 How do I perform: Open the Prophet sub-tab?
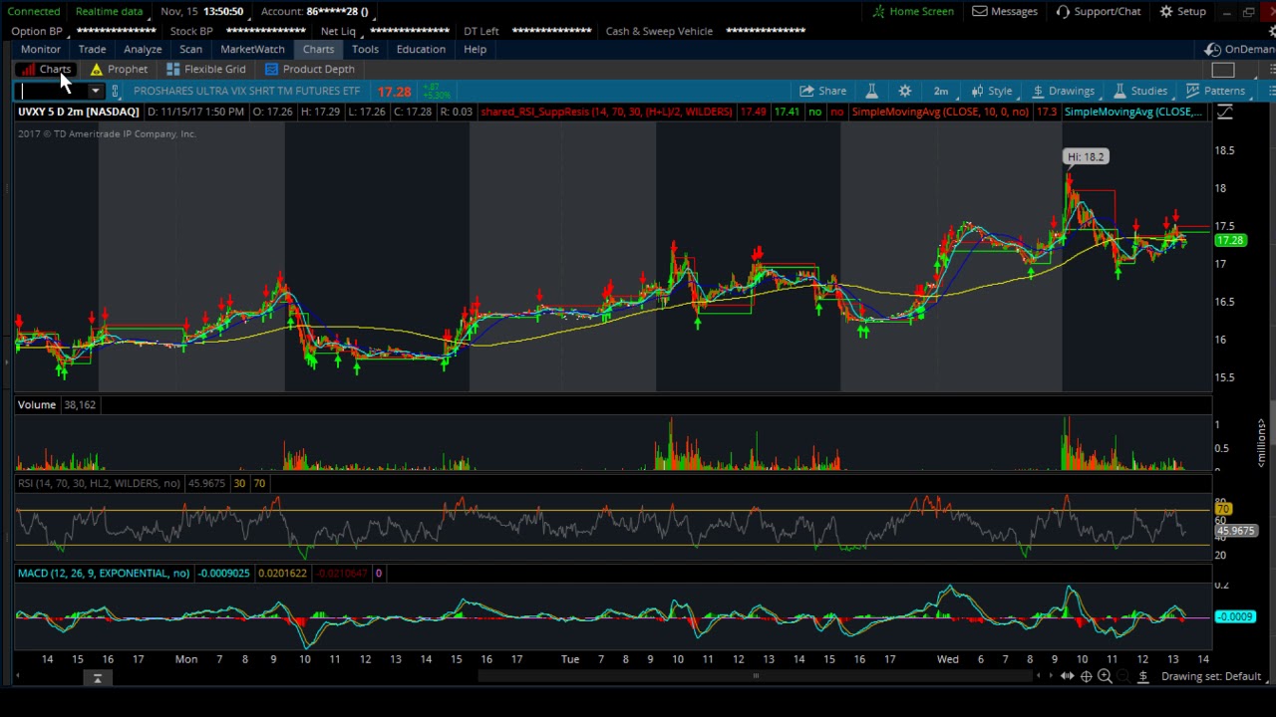coord(118,69)
